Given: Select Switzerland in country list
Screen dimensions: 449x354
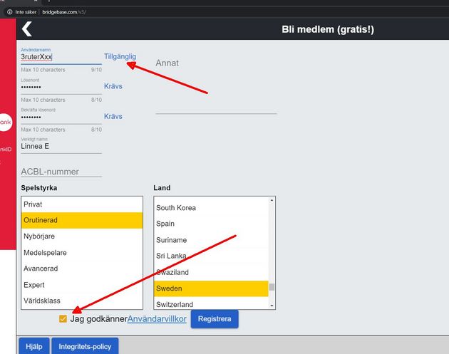Looking at the screenshot, I should [211, 304].
